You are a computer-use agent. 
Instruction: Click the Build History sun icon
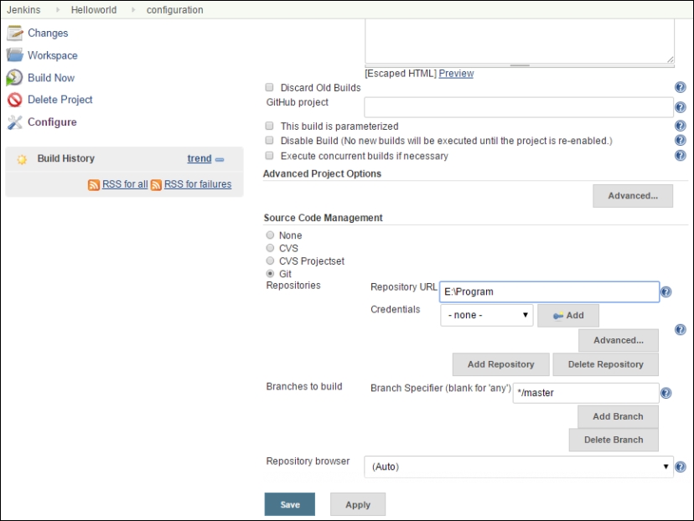click(22, 159)
